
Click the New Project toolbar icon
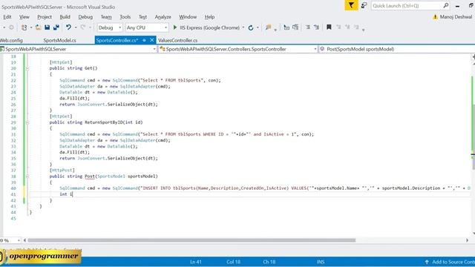(x=24, y=27)
